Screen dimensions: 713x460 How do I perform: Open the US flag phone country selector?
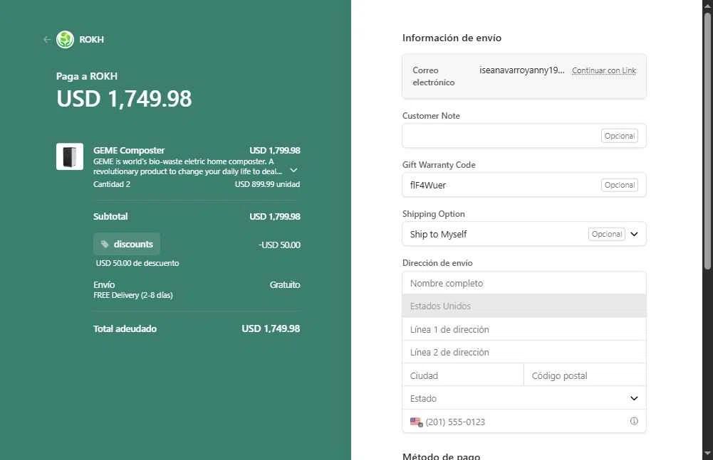[x=416, y=422]
